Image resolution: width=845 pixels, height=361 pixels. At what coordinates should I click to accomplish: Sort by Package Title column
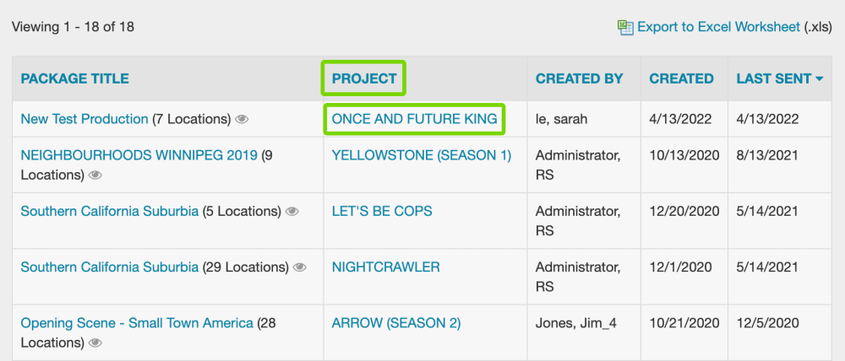pyautogui.click(x=75, y=78)
